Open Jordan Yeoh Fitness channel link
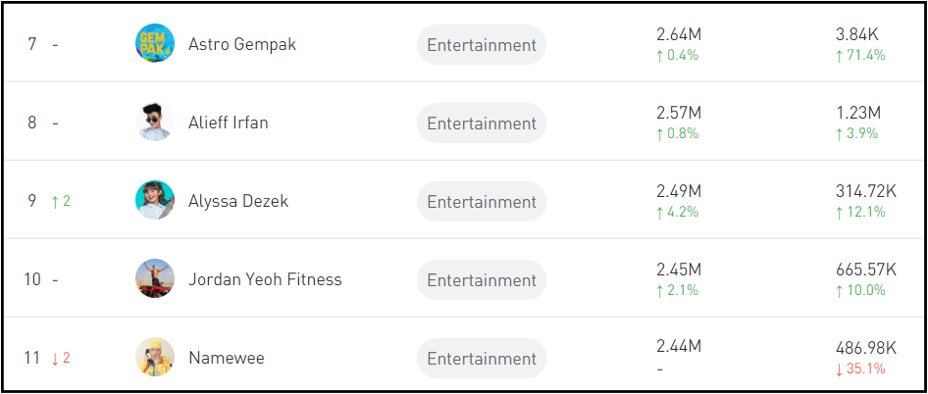Screen dimensions: 928x394 coord(265,279)
